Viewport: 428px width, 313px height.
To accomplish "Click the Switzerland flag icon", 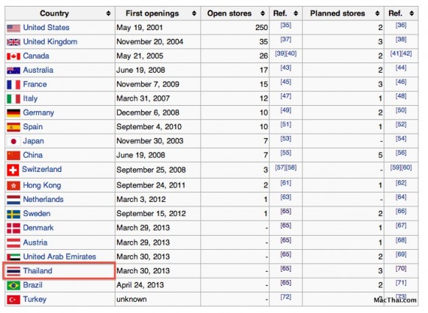I will point(13,170).
